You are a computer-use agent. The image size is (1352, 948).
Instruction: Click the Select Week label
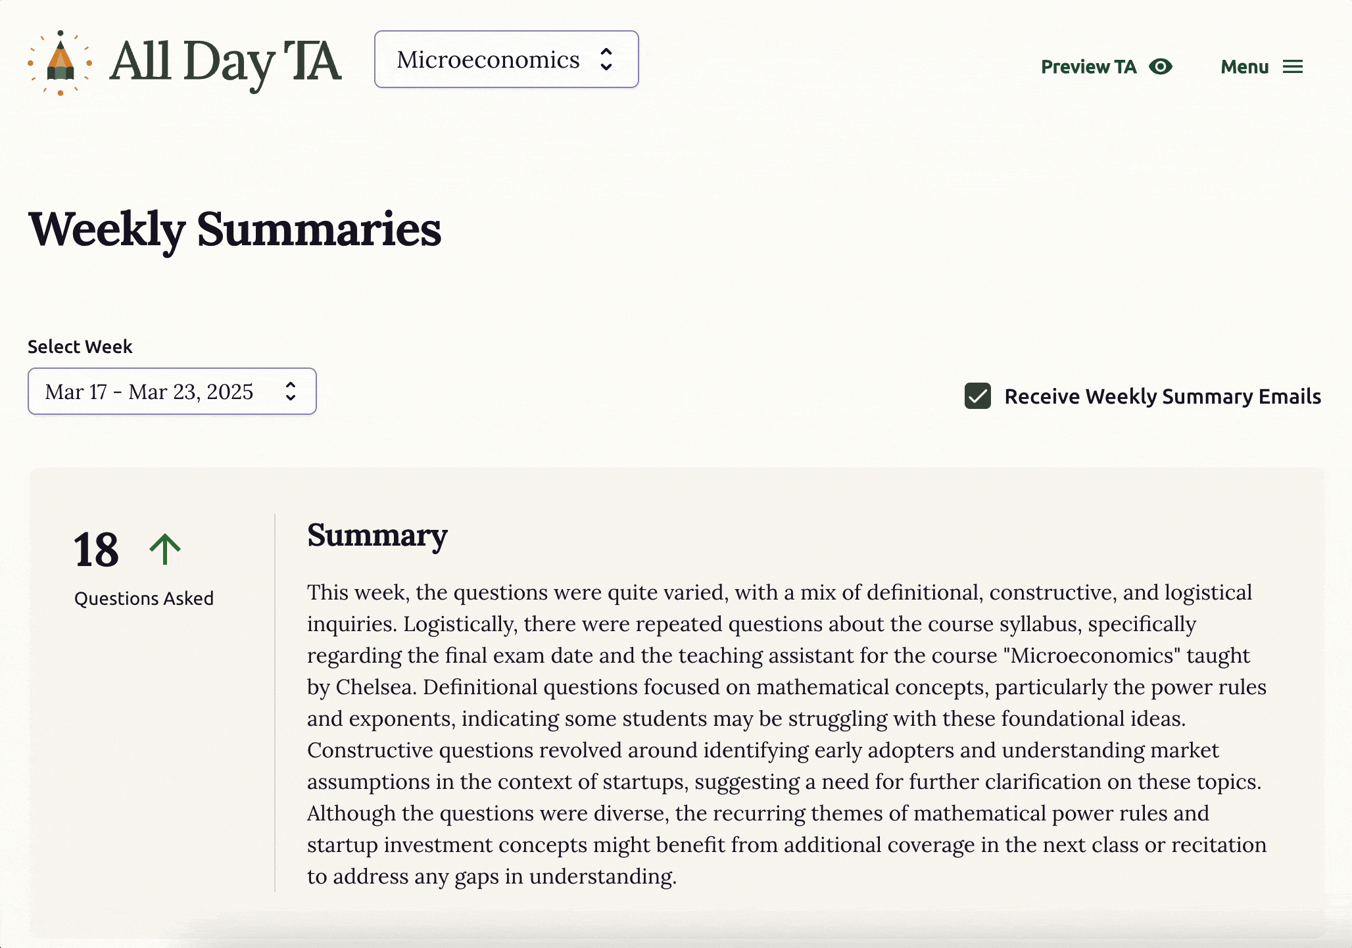tap(80, 346)
